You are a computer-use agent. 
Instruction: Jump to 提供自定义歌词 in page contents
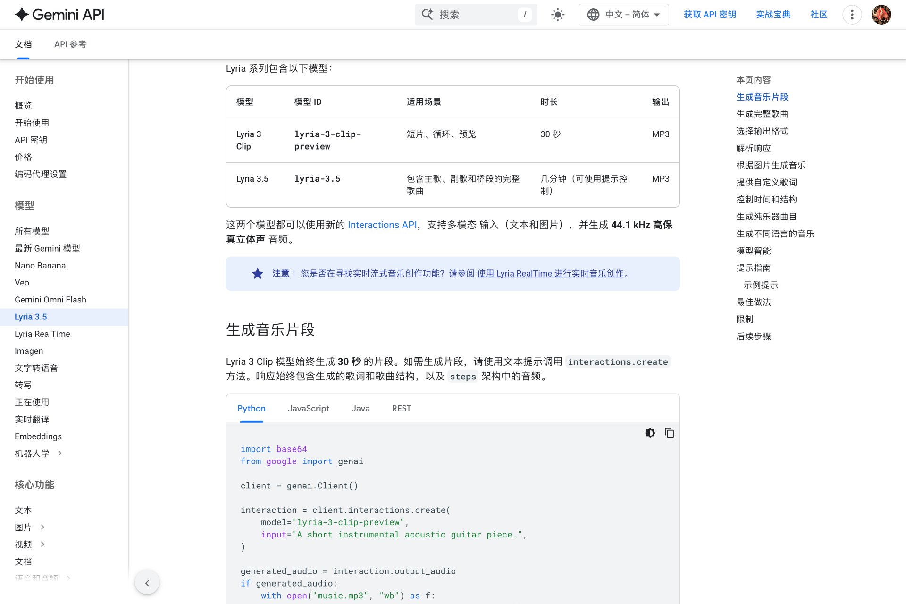click(766, 183)
